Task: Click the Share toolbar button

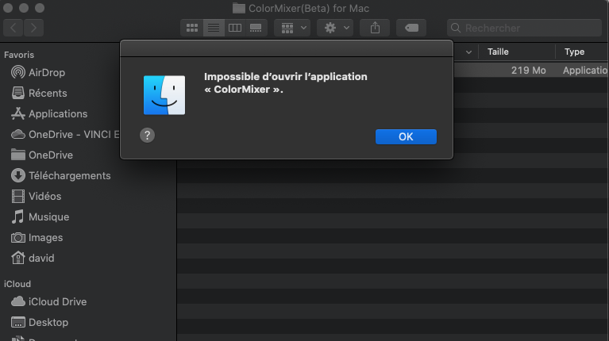Action: (x=375, y=28)
